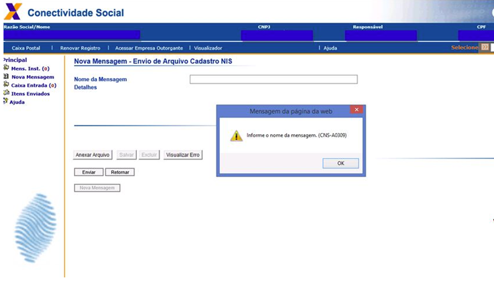
Task: Click the Principal heading in sidebar
Action: 15,60
